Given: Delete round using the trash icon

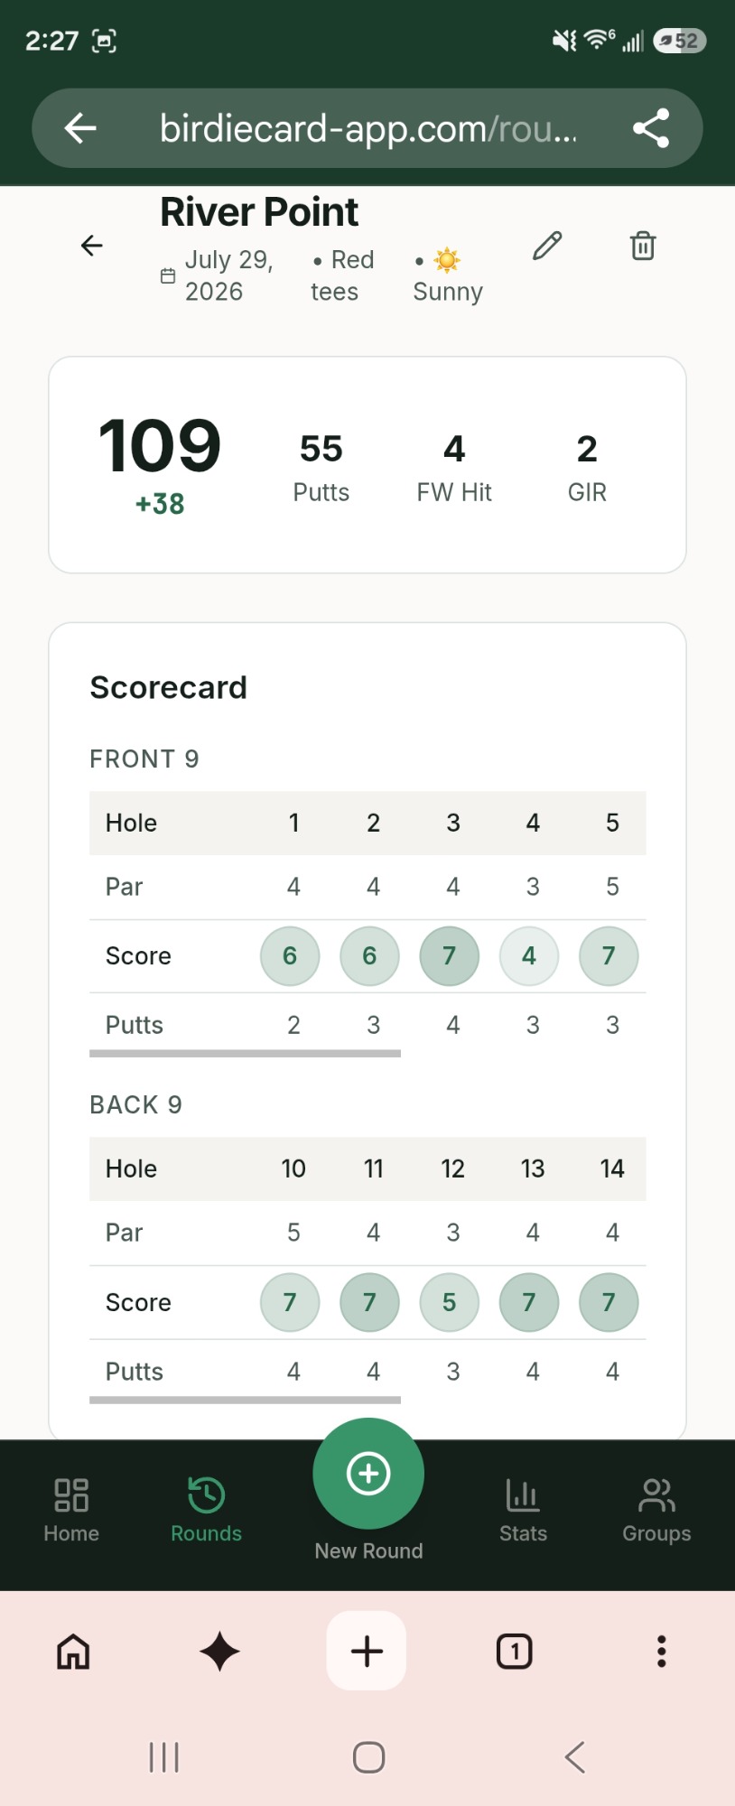Looking at the screenshot, I should [643, 246].
